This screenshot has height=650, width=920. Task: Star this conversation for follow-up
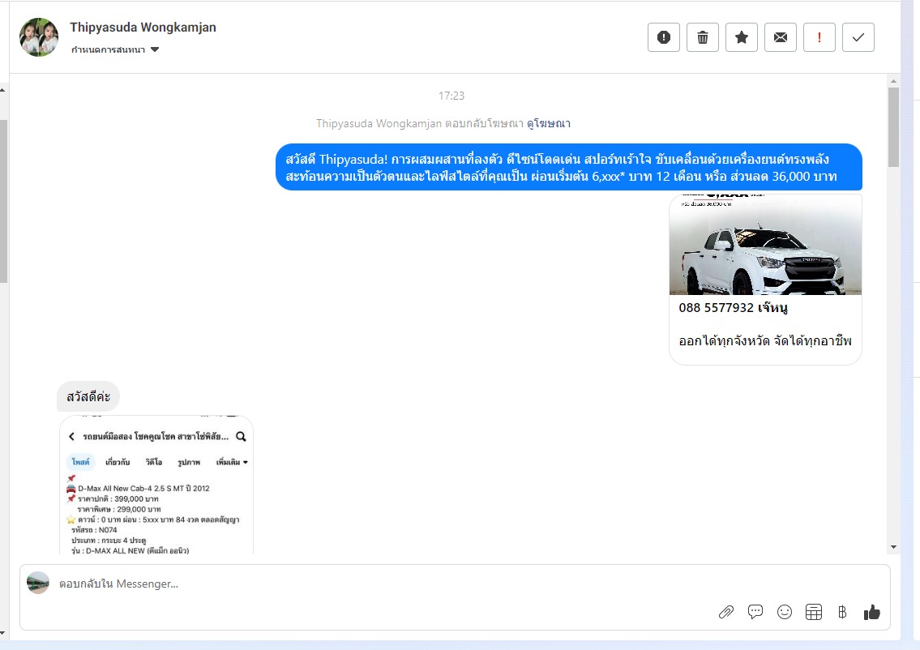(742, 37)
